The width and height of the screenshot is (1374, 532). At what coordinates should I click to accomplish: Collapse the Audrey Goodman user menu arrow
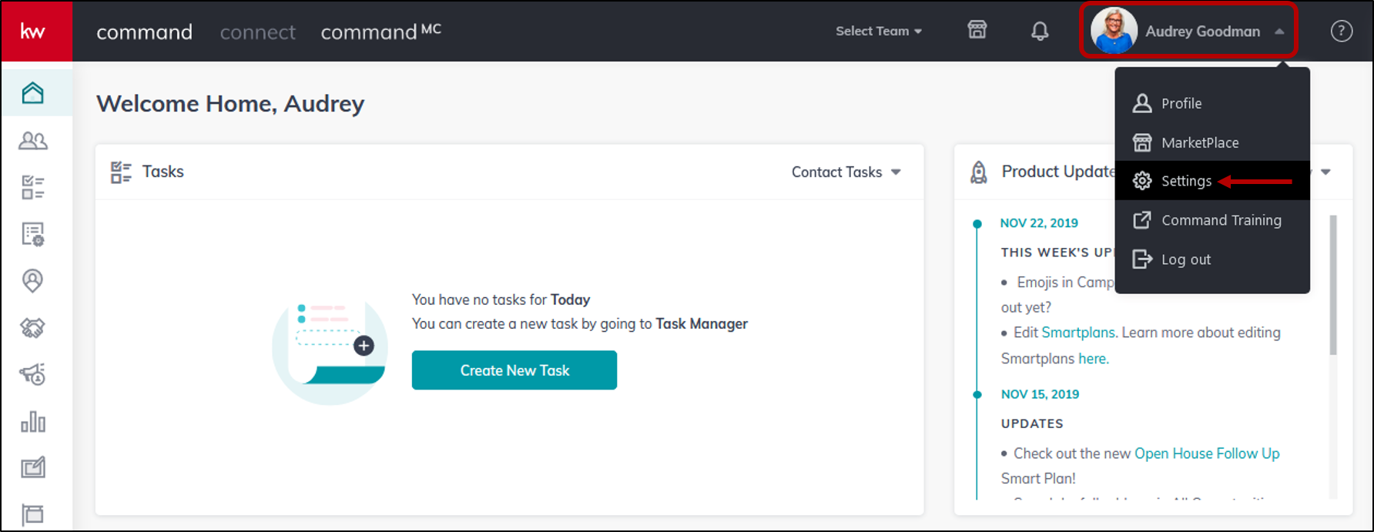pos(1279,32)
